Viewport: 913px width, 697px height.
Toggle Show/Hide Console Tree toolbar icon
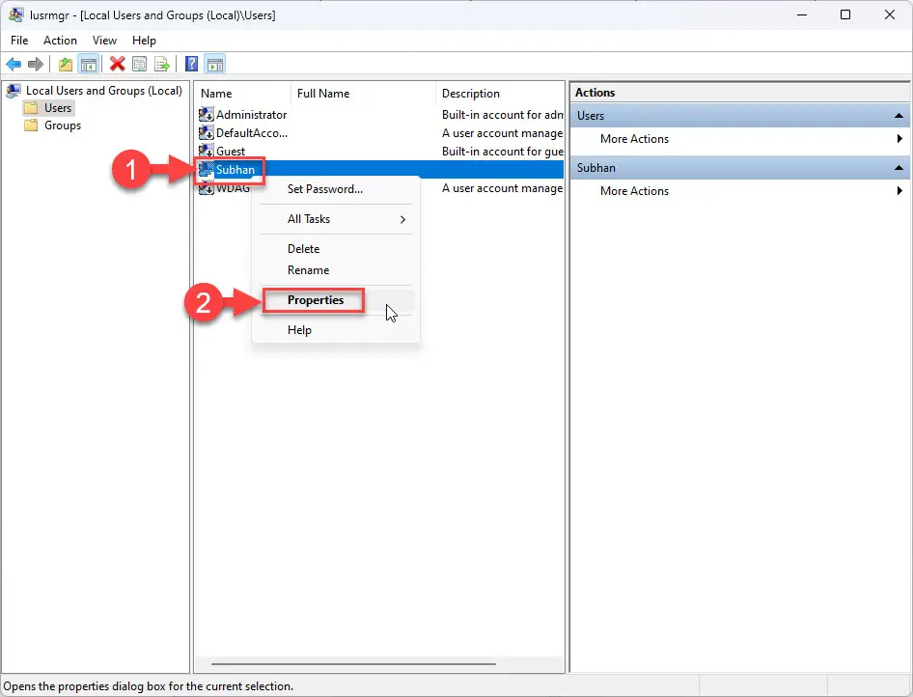(x=89, y=64)
